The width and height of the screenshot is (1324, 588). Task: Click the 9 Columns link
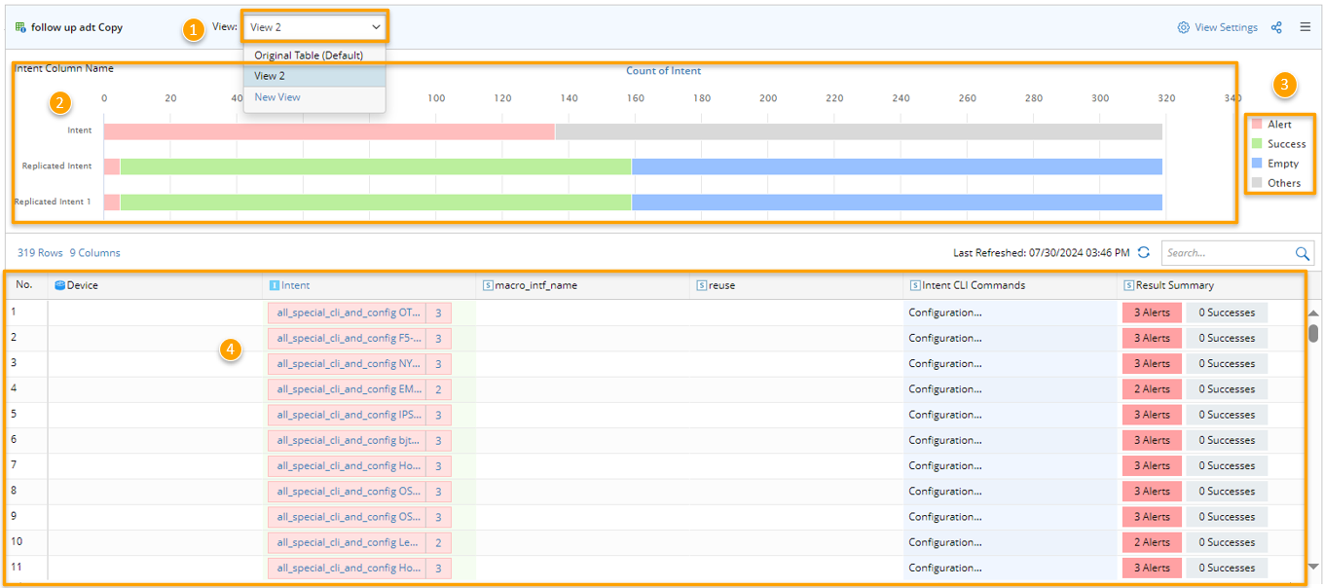tap(94, 252)
